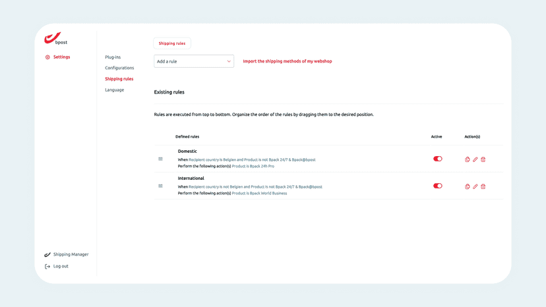Open Settings in the sidebar
Viewport: 546px width, 307px height.
click(61, 57)
